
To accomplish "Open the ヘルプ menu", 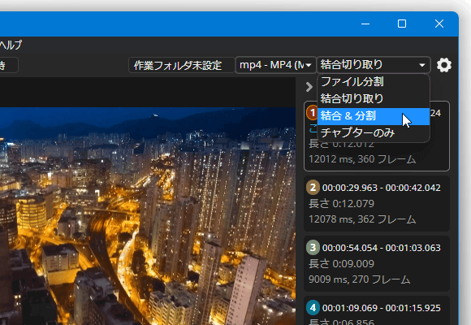I will point(11,45).
